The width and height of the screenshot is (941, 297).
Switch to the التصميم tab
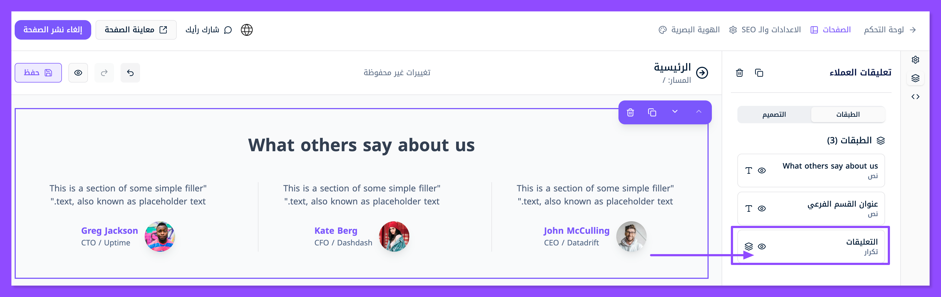point(774,114)
